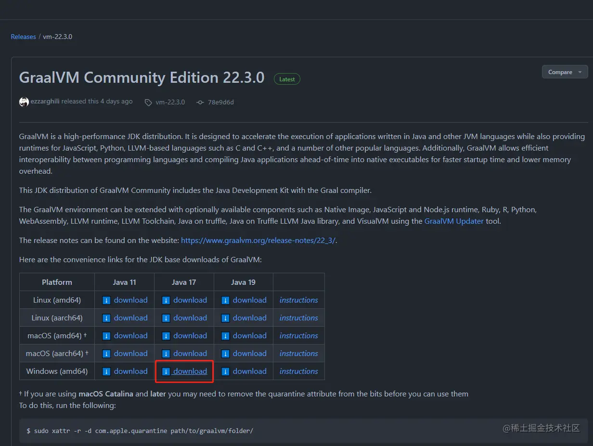Download Java 17 for Linux (amd64) via text link

[x=190, y=300]
